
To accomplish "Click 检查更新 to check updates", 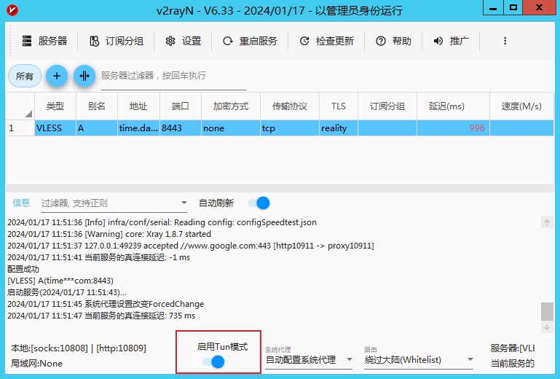I will (x=326, y=41).
